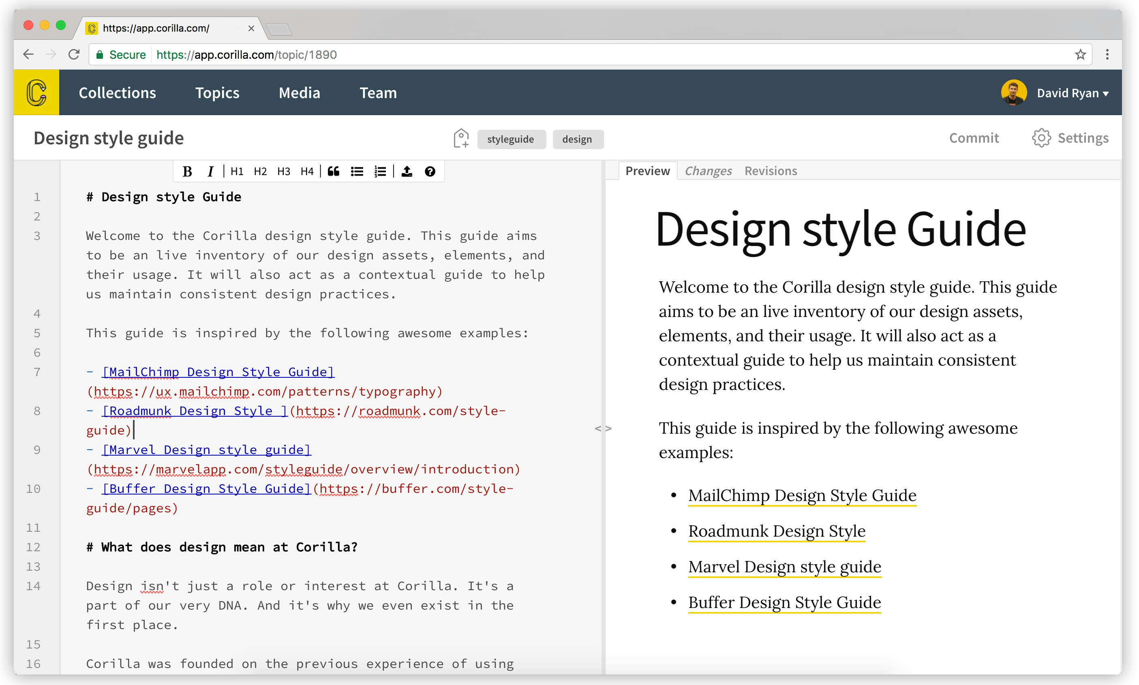Click the editor/preview pane divider handle
This screenshot has width=1139, height=685.
[603, 428]
